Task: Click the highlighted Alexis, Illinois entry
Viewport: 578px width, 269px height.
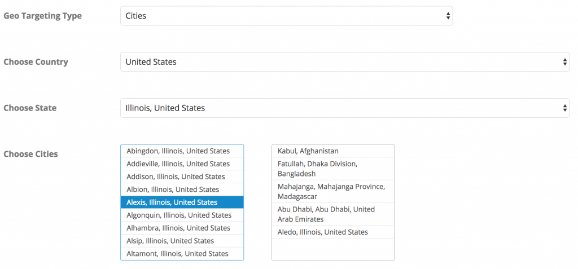Action: tap(172, 202)
